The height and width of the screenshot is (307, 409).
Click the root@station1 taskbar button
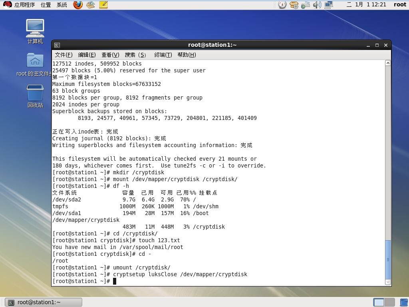(x=44, y=302)
